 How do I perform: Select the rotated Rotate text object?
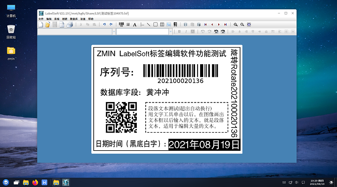click(234, 93)
